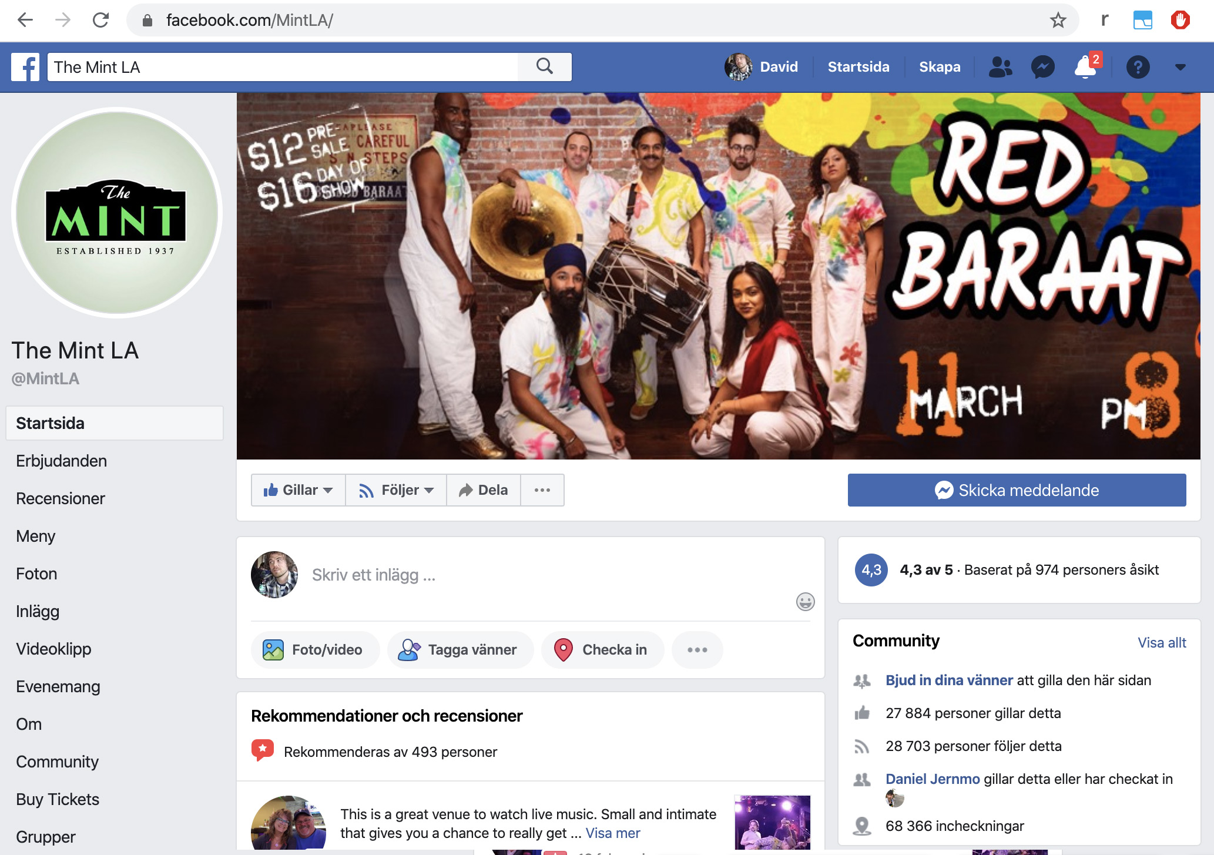Select Startsida in the left sidebar
1214x855 pixels.
[115, 423]
